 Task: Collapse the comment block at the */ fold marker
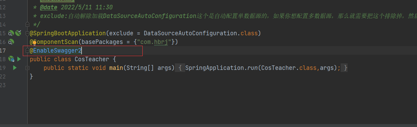pyautogui.click(x=27, y=25)
